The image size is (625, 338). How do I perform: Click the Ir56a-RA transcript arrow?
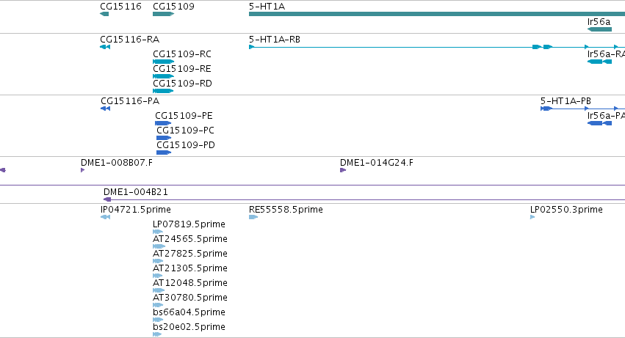coord(599,62)
